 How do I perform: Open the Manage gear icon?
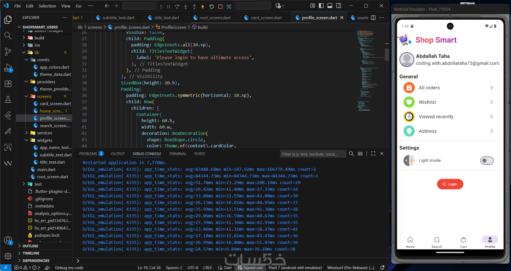click(8, 256)
